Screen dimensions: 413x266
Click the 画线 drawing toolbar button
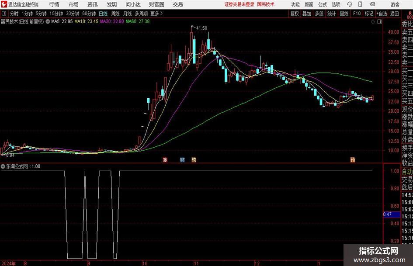pyautogui.click(x=344, y=14)
